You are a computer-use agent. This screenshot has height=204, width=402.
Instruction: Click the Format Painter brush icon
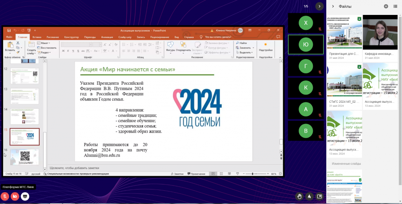[18, 52]
